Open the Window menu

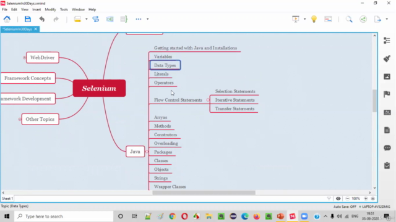tap(78, 10)
